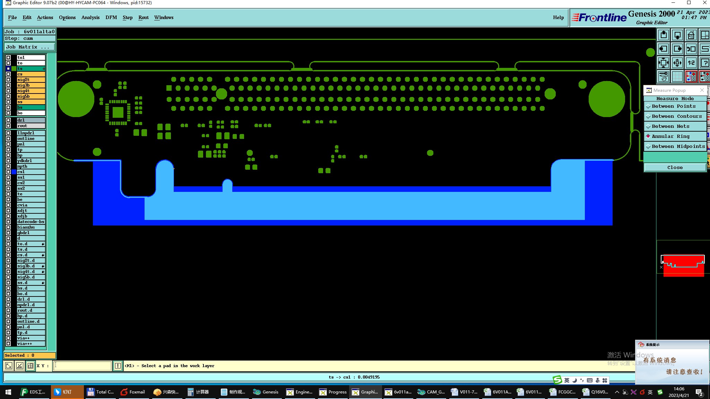Click the 1:2 zoom scale icon
The height and width of the screenshot is (399, 710).
pyautogui.click(x=691, y=63)
